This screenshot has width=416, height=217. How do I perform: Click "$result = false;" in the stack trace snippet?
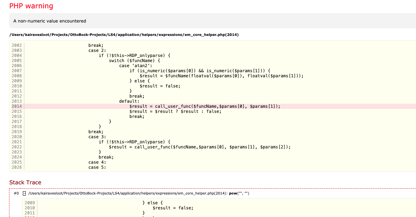click(173, 208)
